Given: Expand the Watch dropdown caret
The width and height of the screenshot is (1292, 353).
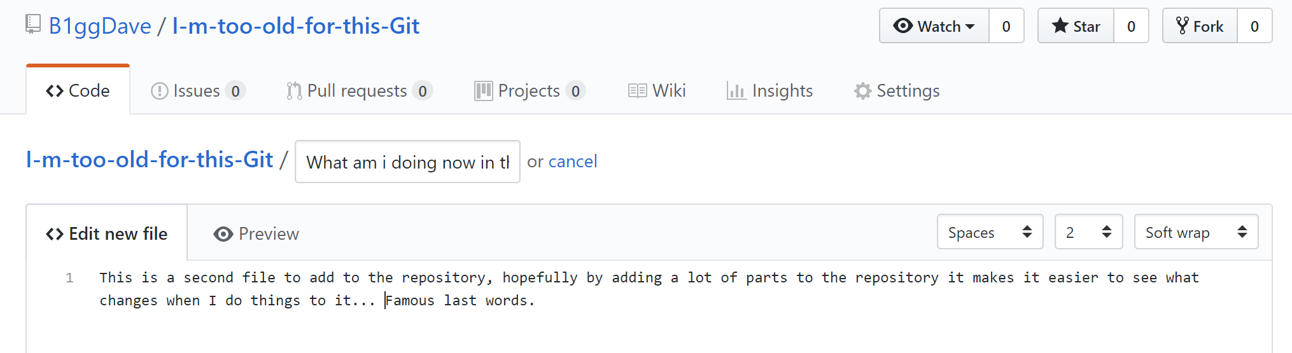Looking at the screenshot, I should point(970,26).
